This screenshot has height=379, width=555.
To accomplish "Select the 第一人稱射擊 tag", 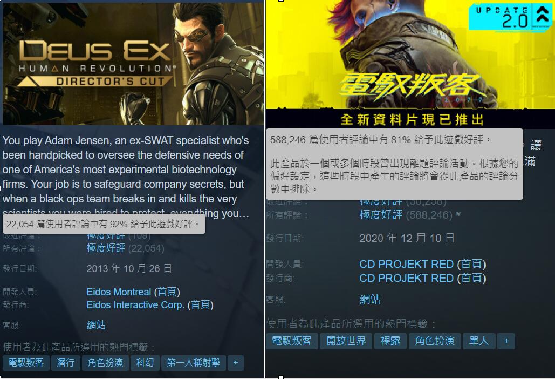I will (193, 363).
